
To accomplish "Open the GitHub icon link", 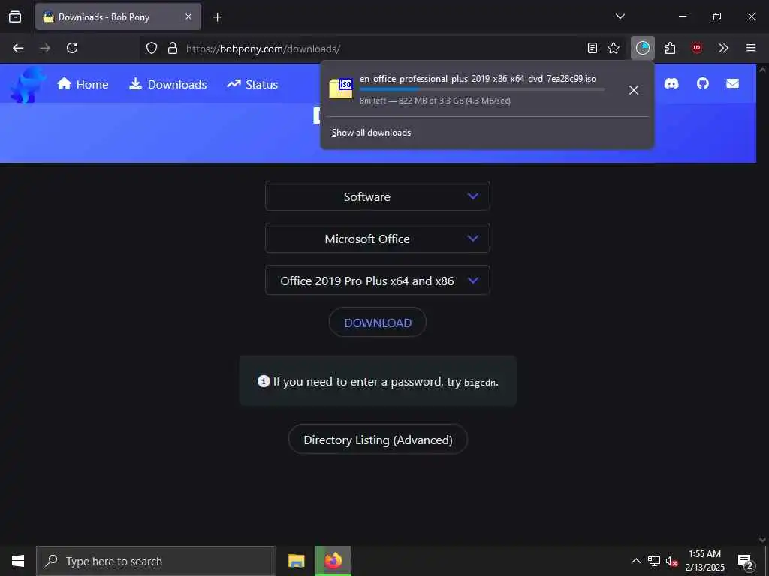I will pos(703,84).
